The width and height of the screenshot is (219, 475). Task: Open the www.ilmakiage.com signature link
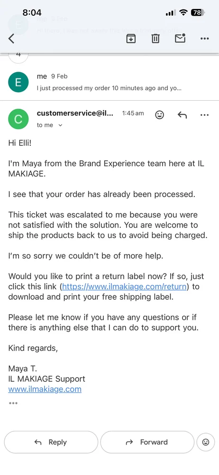click(45, 389)
